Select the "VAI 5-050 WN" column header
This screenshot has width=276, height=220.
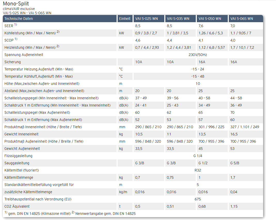click(x=210, y=19)
